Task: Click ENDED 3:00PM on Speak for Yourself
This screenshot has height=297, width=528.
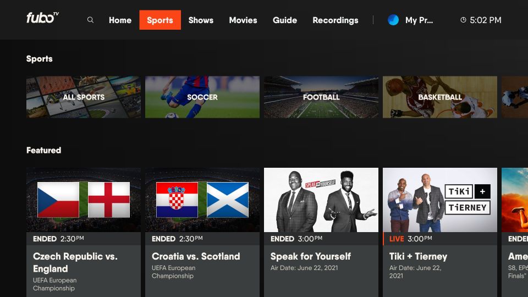Action: [x=296, y=239]
